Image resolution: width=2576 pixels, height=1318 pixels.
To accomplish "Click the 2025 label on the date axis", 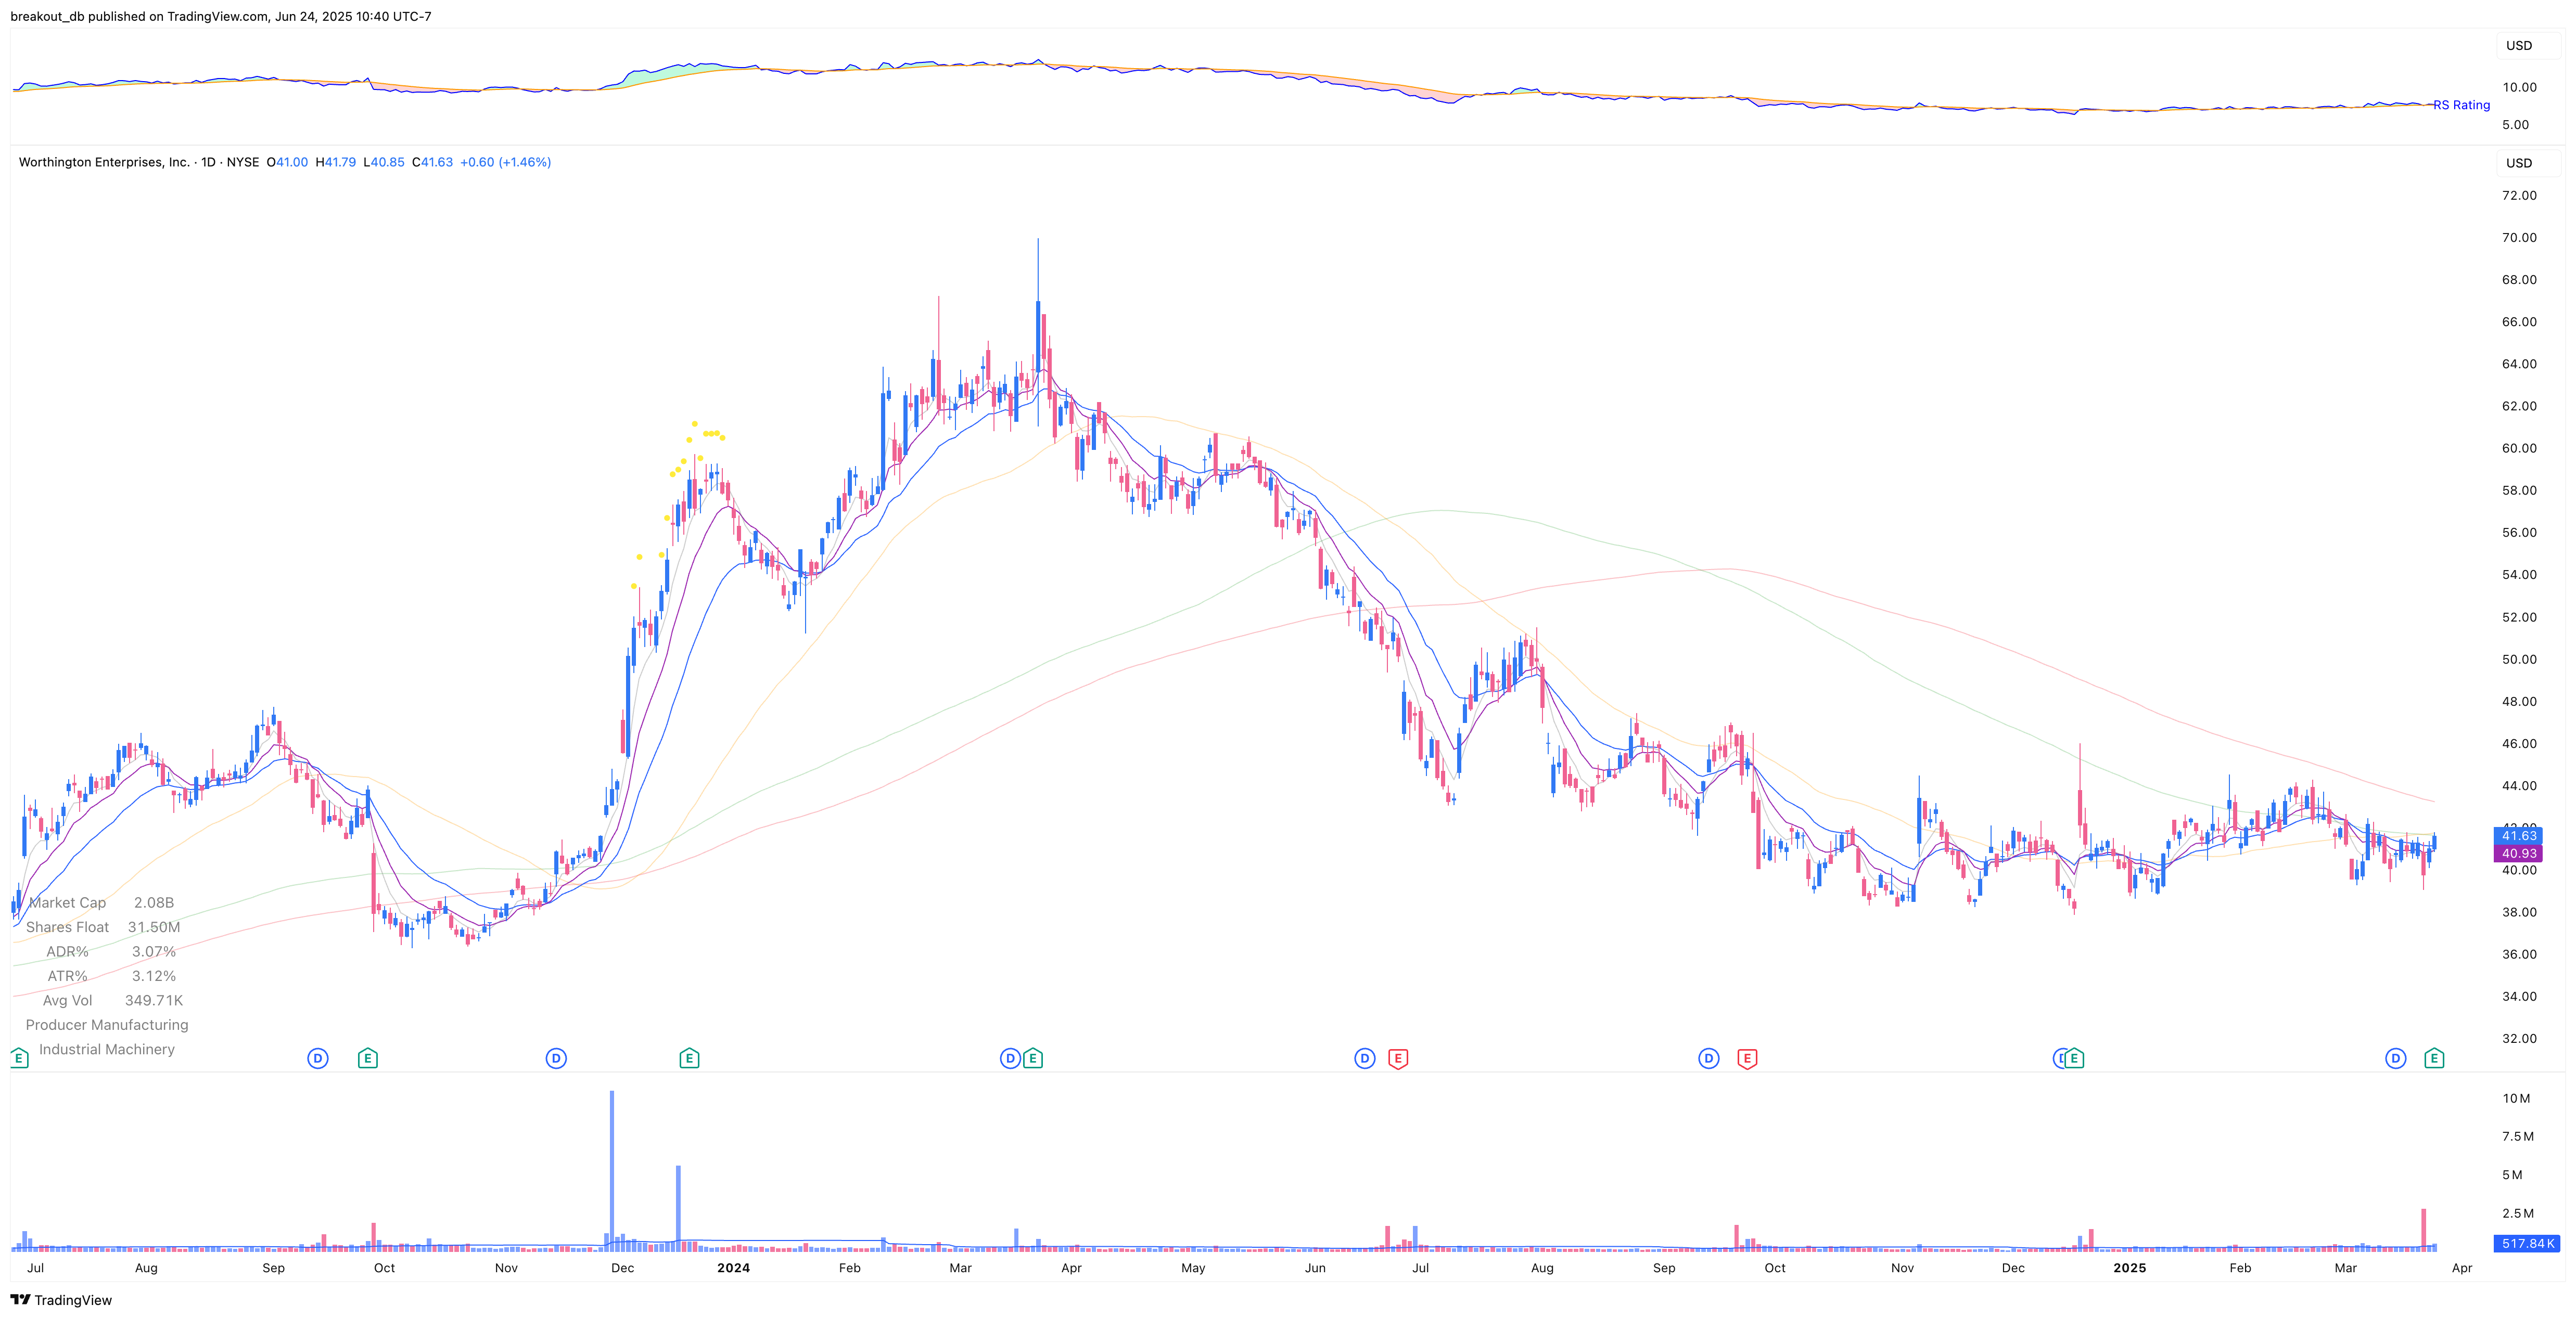I will pyautogui.click(x=2131, y=1267).
